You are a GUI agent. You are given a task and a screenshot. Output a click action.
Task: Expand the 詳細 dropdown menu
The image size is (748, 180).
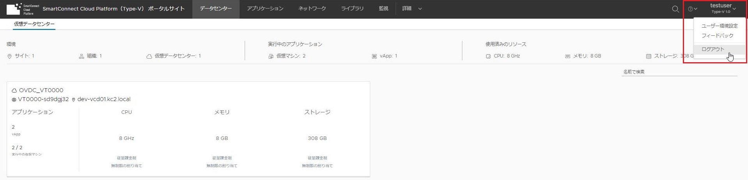click(412, 9)
